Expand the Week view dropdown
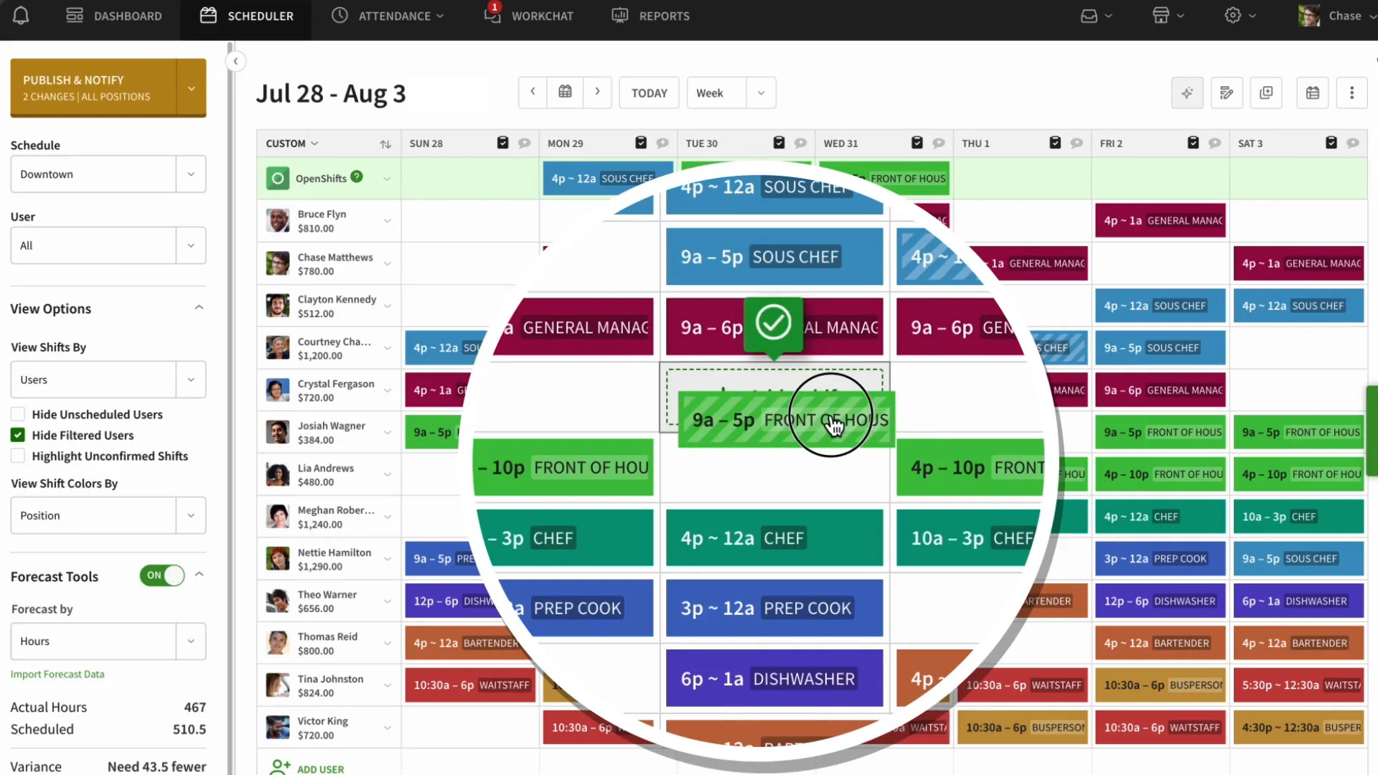The image size is (1378, 775). 731,93
